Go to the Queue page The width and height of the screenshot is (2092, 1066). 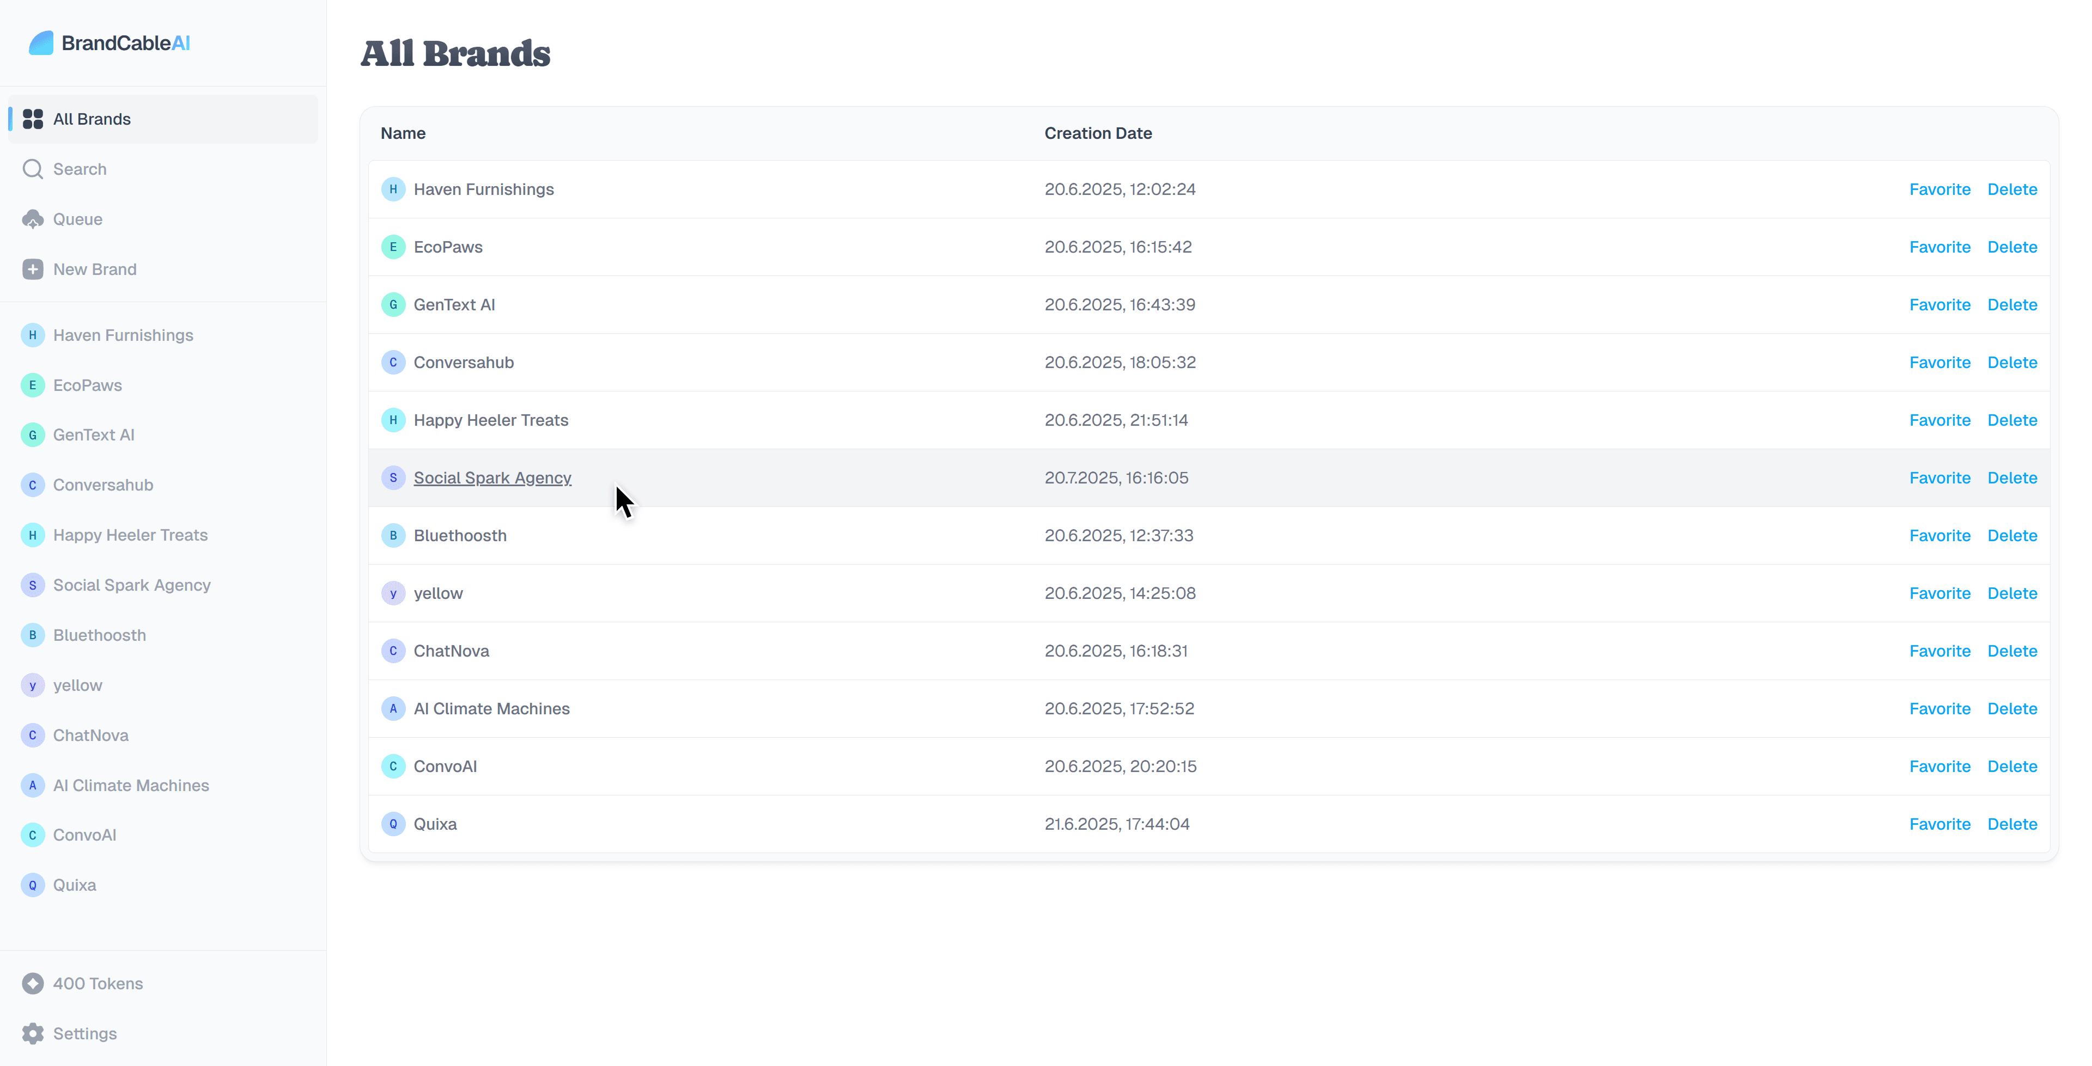click(x=163, y=219)
